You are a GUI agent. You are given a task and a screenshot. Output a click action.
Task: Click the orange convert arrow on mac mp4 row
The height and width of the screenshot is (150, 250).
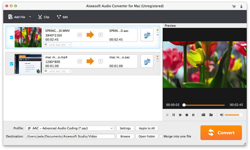click(90, 61)
